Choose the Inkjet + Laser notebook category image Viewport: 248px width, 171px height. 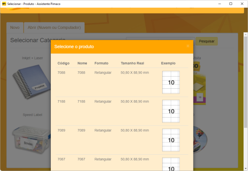click(32, 81)
